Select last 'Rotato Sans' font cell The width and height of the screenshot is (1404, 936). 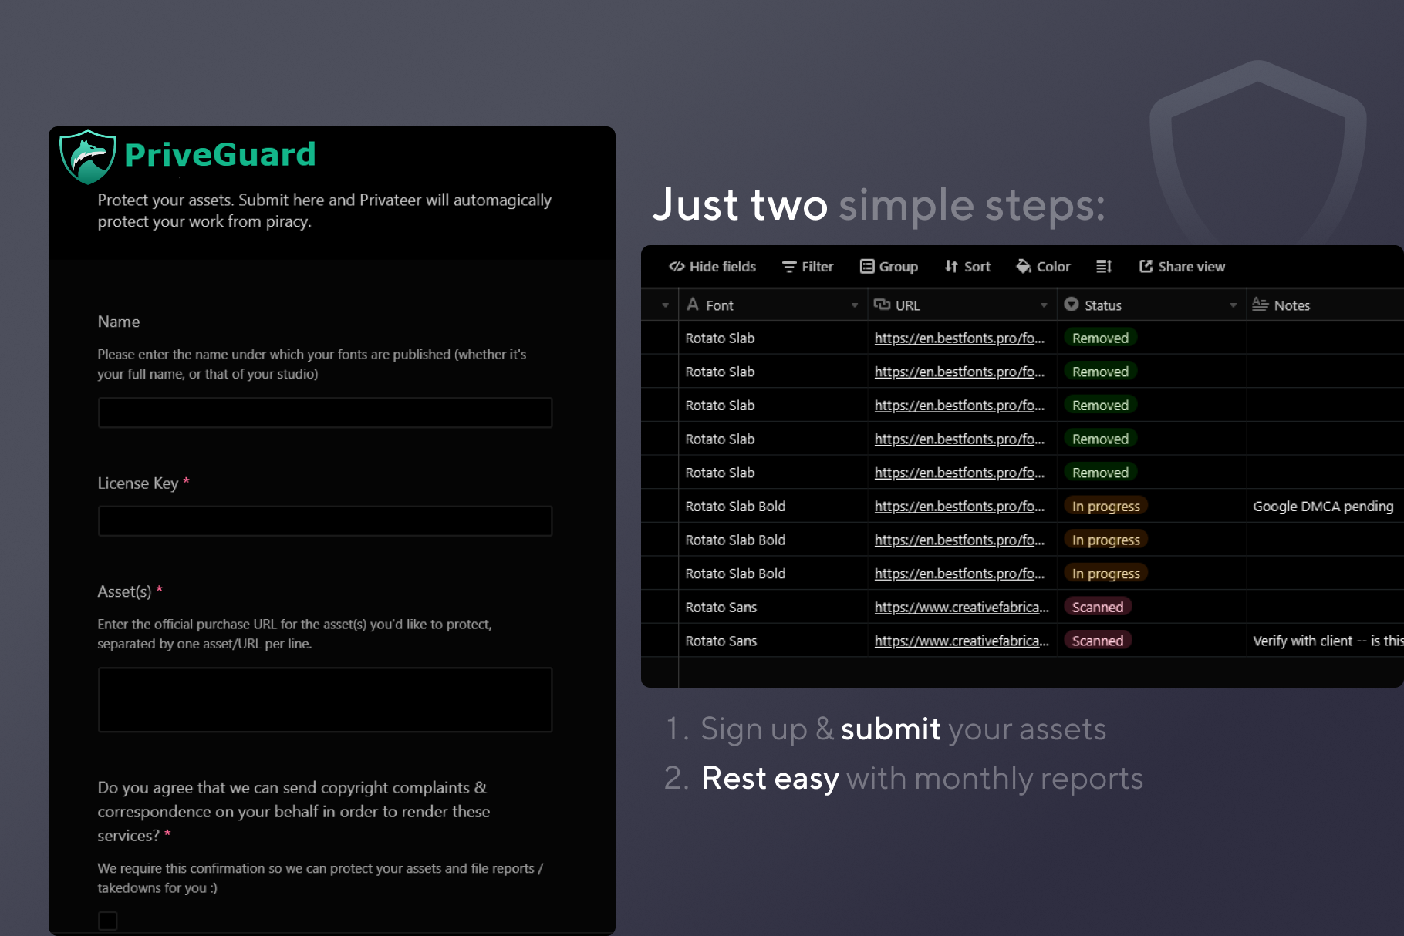[772, 641]
